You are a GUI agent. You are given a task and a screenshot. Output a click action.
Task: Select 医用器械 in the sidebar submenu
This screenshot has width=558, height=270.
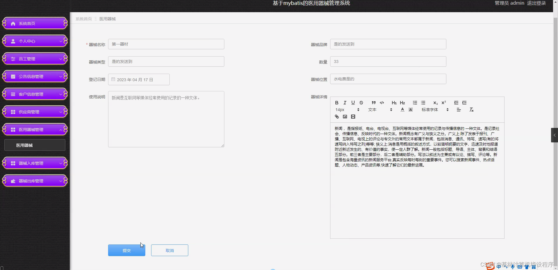click(x=35, y=145)
